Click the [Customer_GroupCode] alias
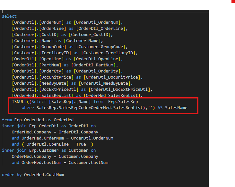 pyautogui.click(x=101, y=47)
